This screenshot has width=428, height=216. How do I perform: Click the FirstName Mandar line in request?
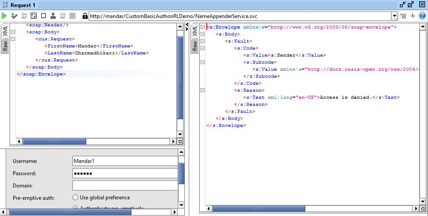(89, 46)
